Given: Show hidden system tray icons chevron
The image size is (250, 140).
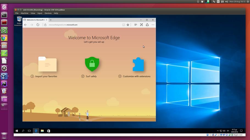Looking at the screenshot, I should point(218,131).
